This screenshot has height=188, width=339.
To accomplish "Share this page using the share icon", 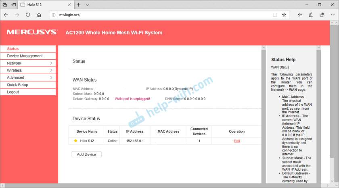I will 322,15.
